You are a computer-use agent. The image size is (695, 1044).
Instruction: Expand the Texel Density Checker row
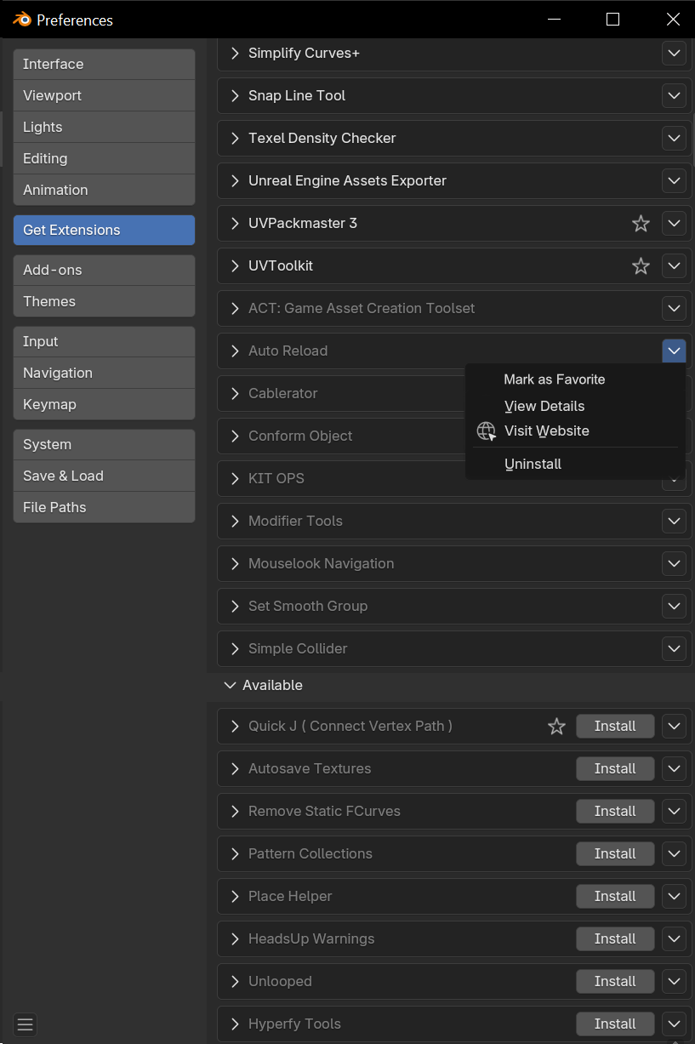point(235,138)
